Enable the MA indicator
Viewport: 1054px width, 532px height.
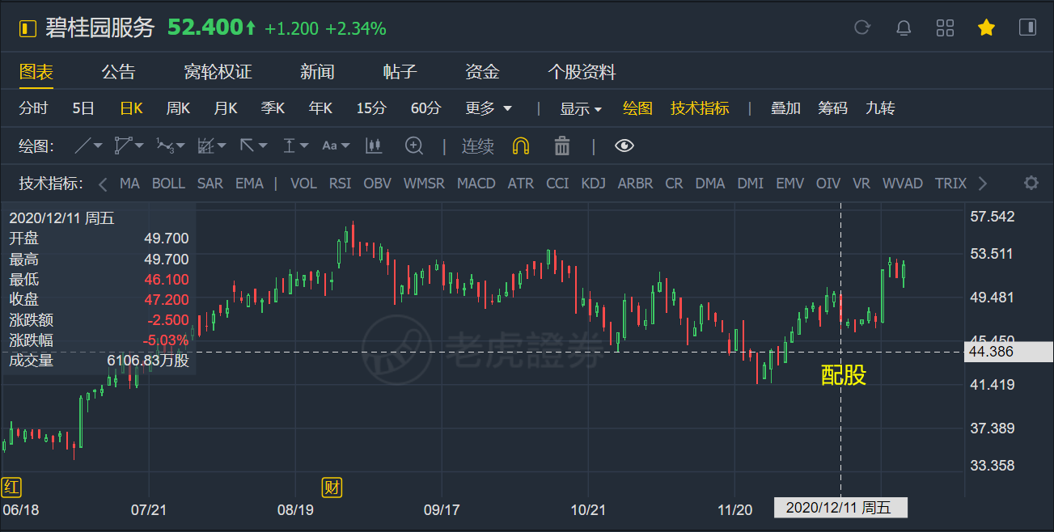click(129, 184)
